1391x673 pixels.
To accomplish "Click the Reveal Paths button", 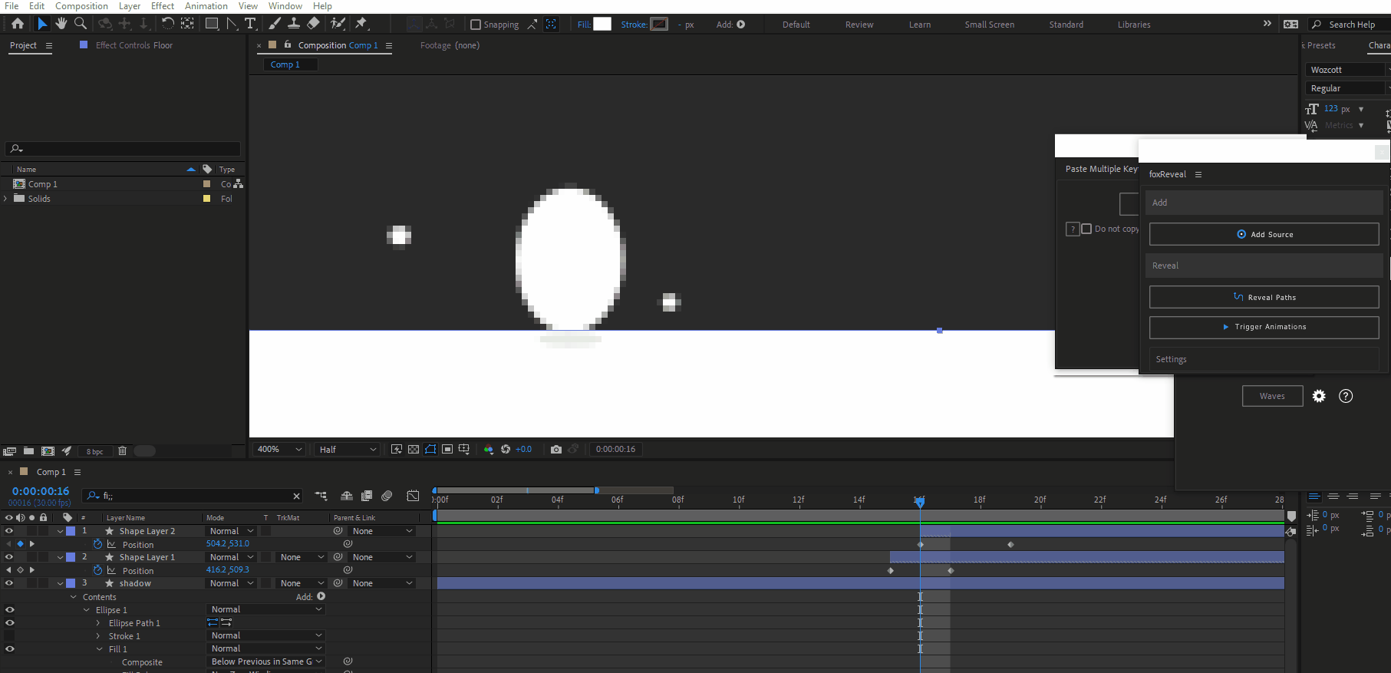I will pos(1264,297).
